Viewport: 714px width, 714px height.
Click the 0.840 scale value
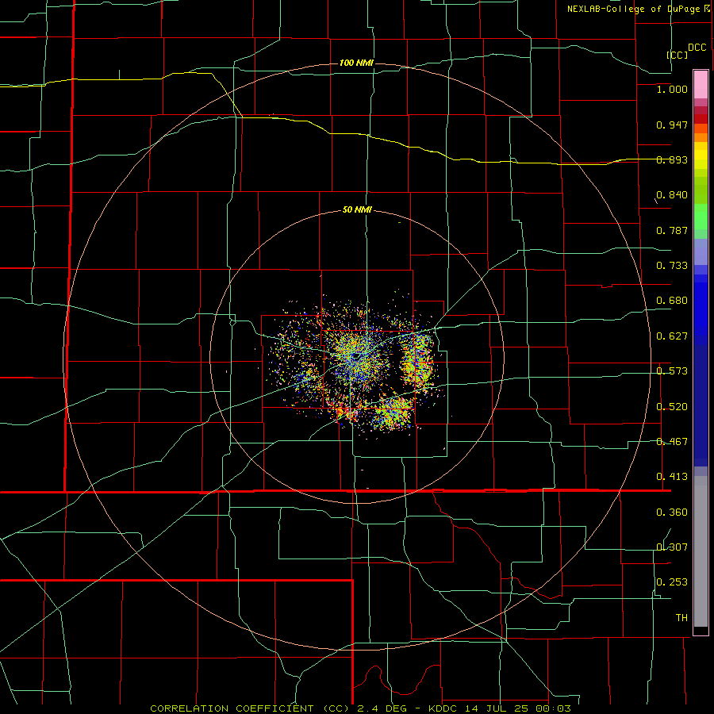672,195
